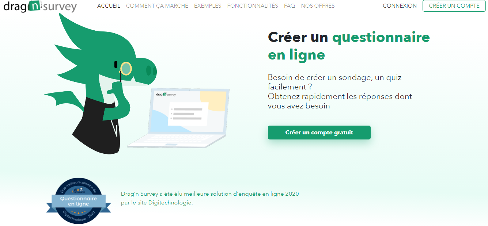The image size is (488, 226).
Task: Click text 'Besoin de créer un sondage, un quiz'
Action: 334,77
